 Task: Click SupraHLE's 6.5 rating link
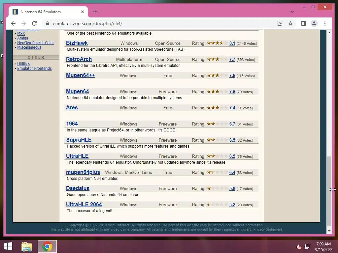point(232,140)
